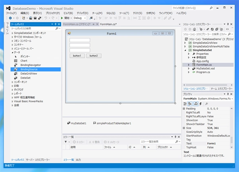Click the Refresh icon in Solution Explorer
Screen dimensions: 239x172
[212, 29]
